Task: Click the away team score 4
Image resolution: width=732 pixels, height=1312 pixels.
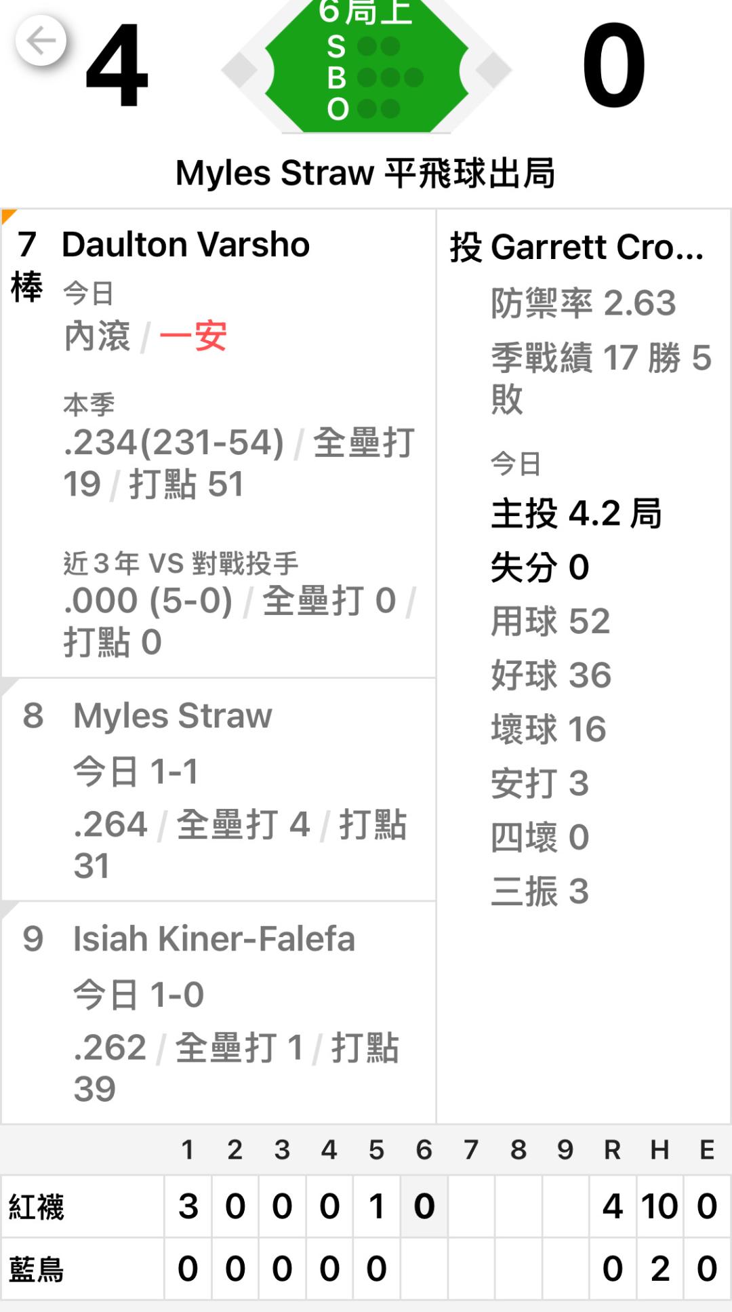Action: [x=117, y=66]
